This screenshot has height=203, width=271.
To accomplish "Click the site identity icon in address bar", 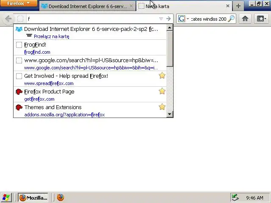I will (20, 19).
